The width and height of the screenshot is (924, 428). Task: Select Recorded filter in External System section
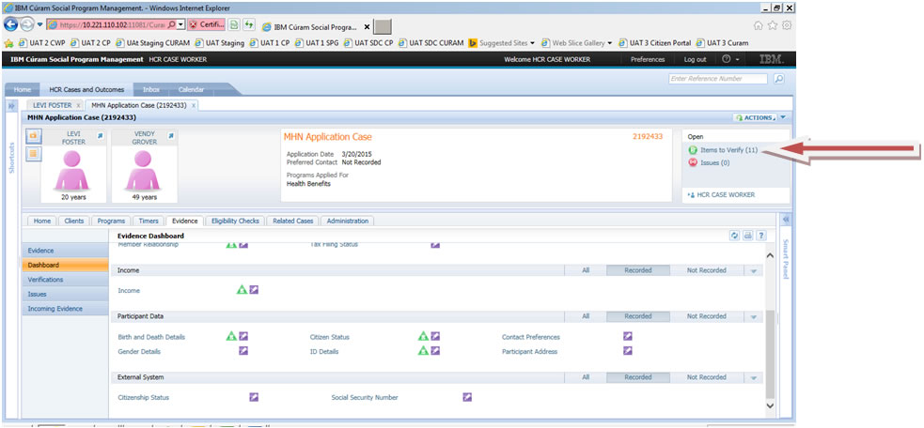click(x=638, y=376)
